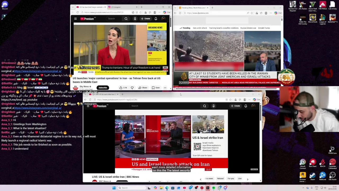This screenshot has height=191, width=339.
Task: Open League of Legends shortcut
Action: tap(323, 20)
